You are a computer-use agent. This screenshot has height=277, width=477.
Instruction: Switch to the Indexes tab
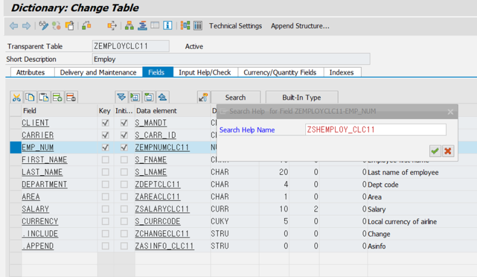[341, 72]
